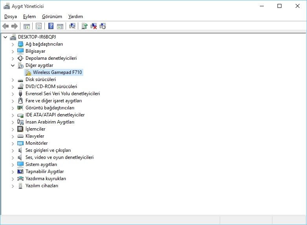This screenshot has width=307, height=225.
Task: Expand Ağ bağdaştırıcıları category
Action: pyautogui.click(x=13, y=44)
